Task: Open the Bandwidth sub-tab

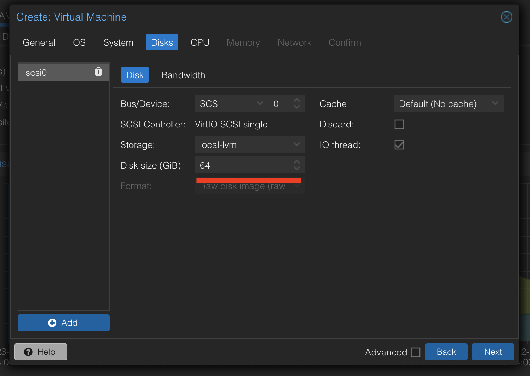Action: click(183, 75)
